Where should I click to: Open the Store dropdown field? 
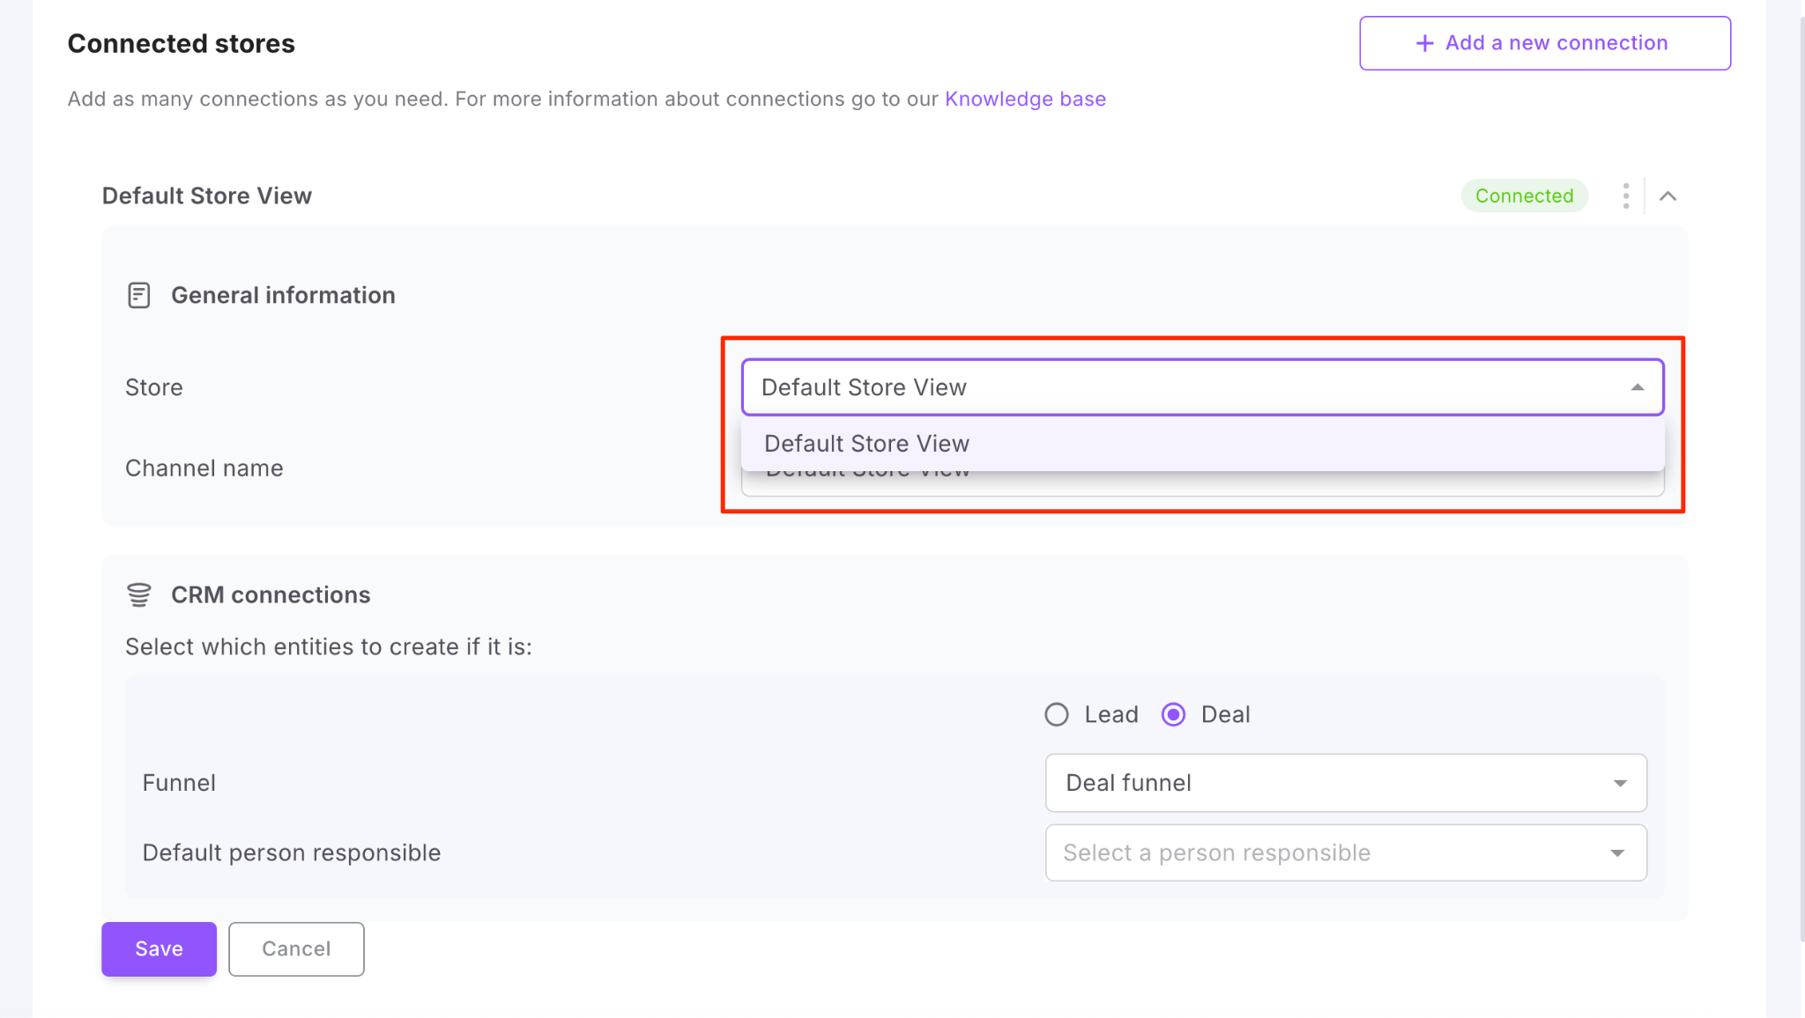click(x=1146, y=387)
